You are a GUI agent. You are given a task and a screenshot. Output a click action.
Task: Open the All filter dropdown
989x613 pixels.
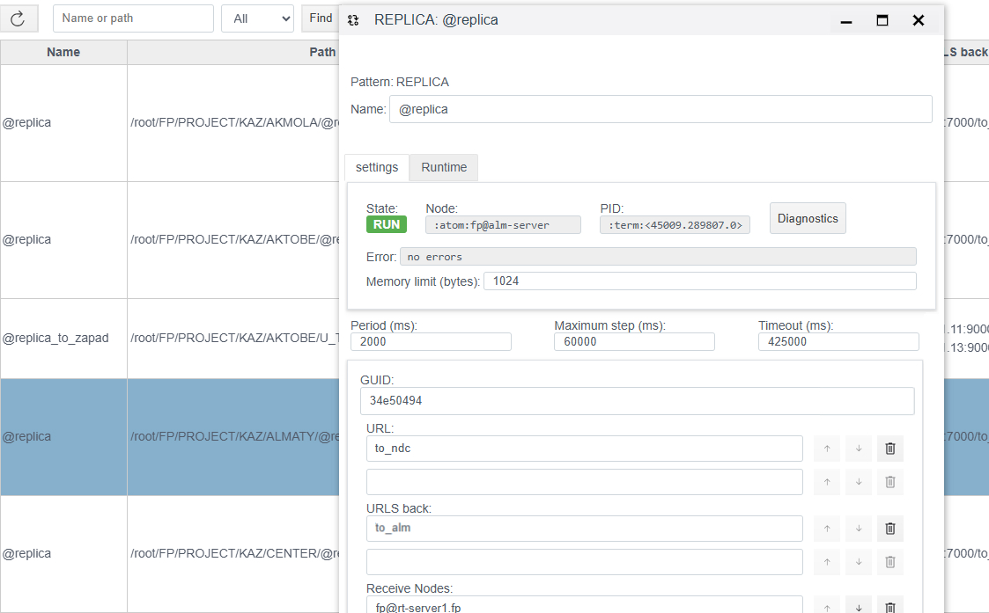[257, 18]
